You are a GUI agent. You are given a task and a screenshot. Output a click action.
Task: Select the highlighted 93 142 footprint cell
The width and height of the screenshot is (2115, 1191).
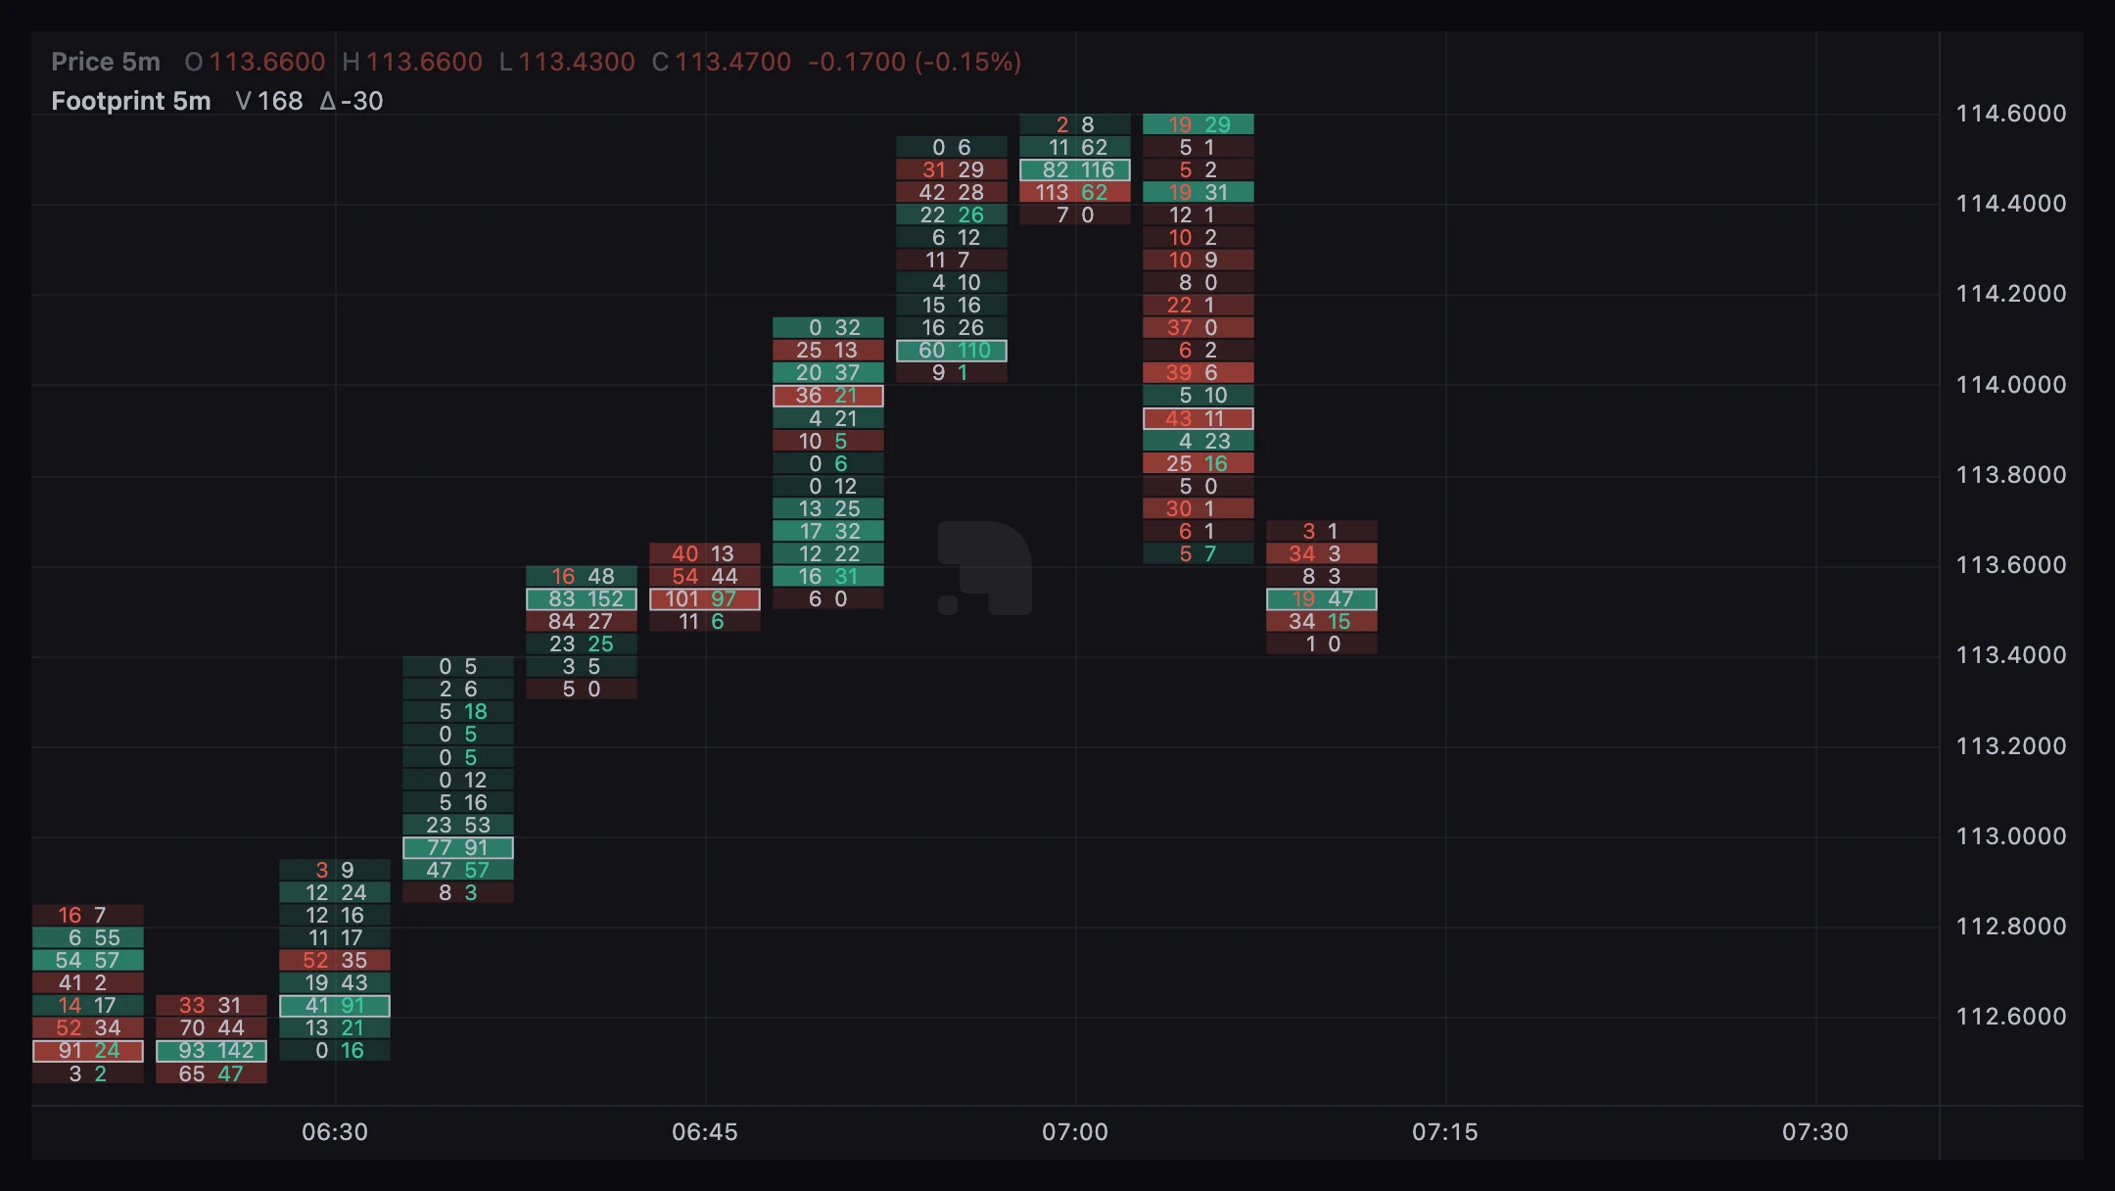[211, 1051]
